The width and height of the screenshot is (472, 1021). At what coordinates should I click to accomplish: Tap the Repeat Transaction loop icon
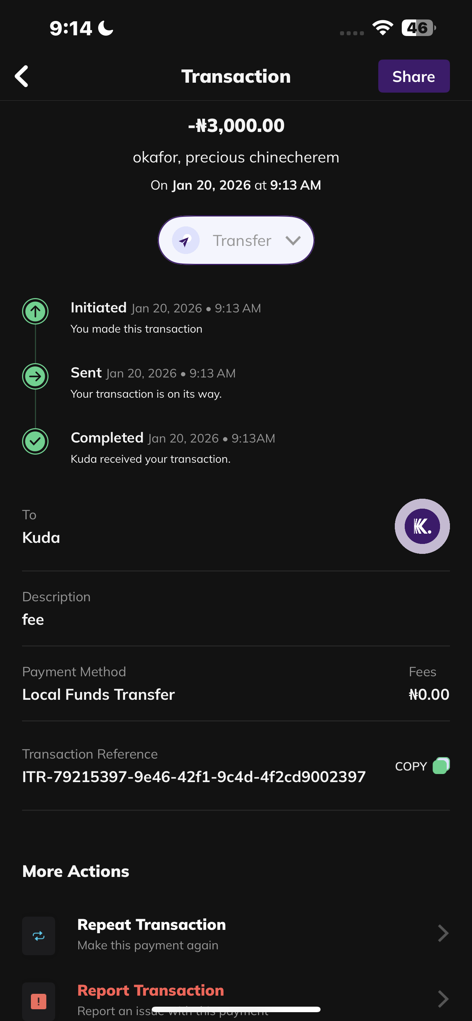pyautogui.click(x=39, y=936)
